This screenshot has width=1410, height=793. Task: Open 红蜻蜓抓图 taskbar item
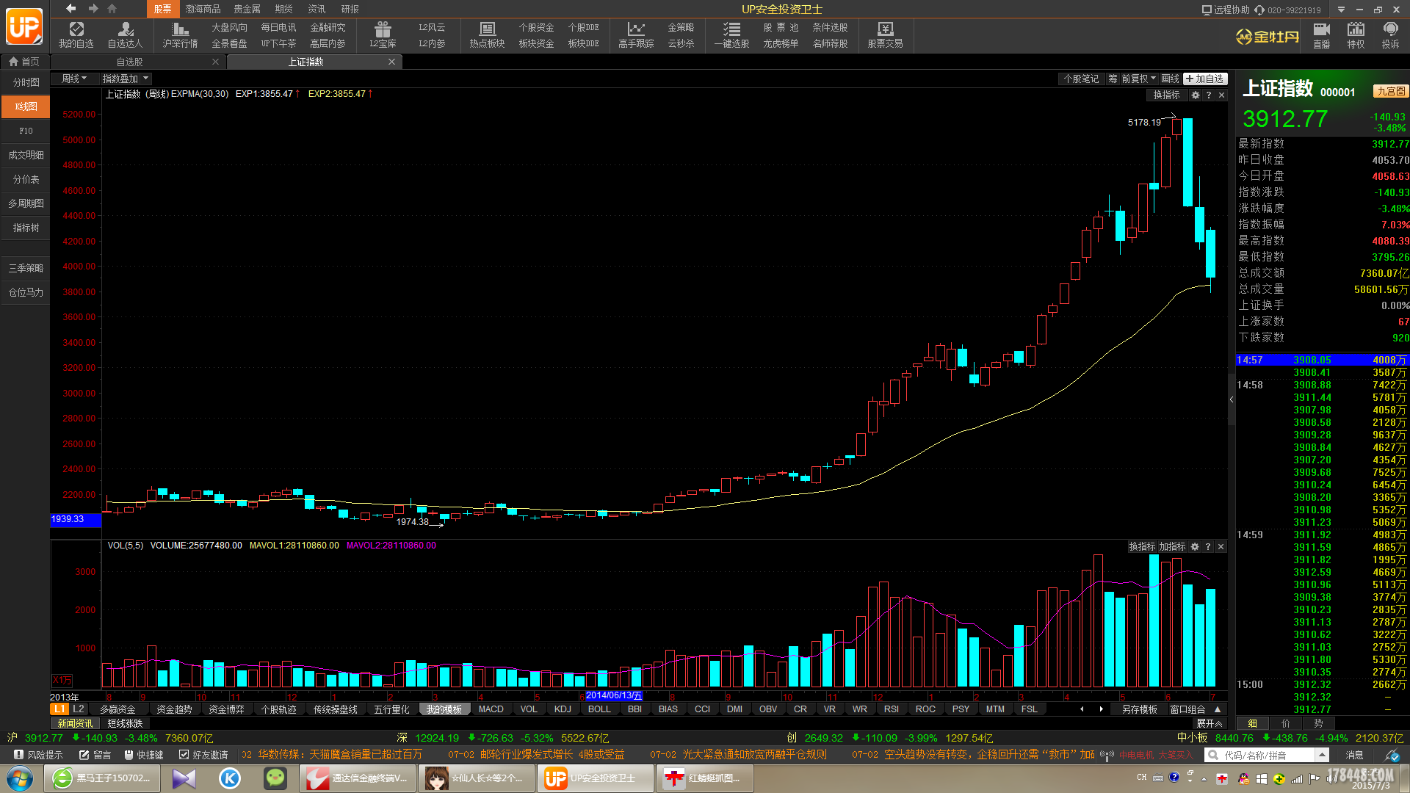[x=704, y=778]
